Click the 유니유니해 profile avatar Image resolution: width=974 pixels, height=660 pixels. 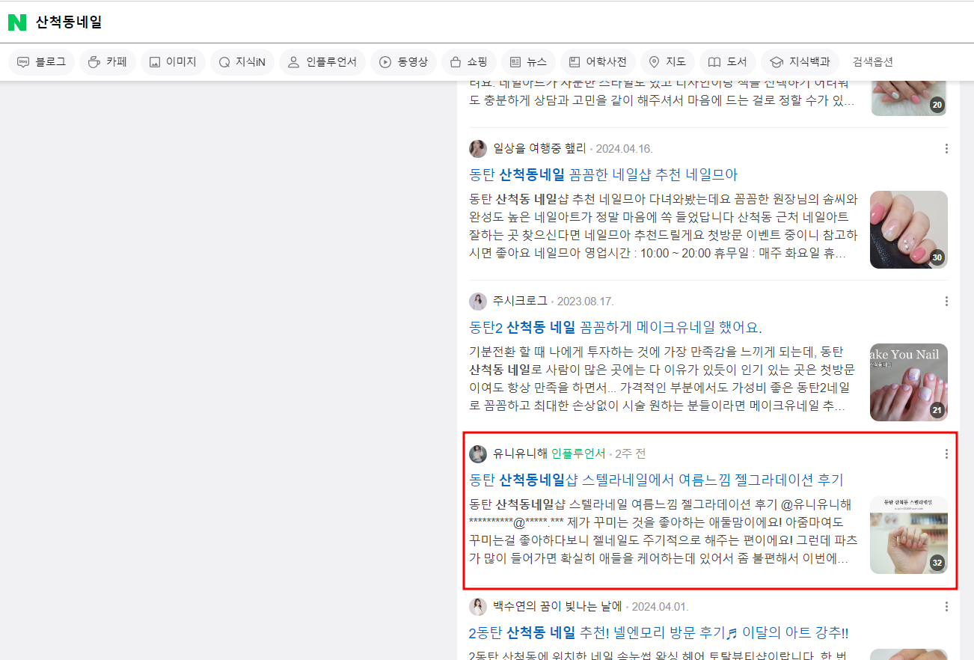pos(478,454)
